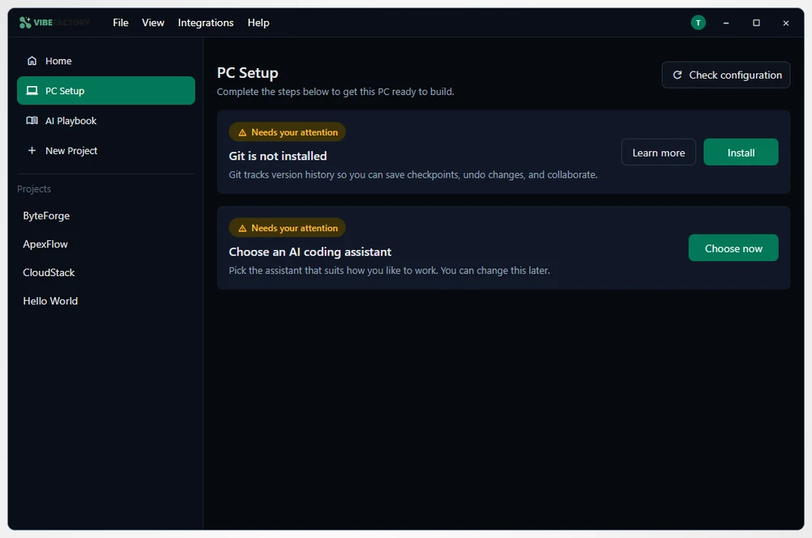Screen dimensions: 812x538
Task: Open the Help menu
Action: (258, 23)
